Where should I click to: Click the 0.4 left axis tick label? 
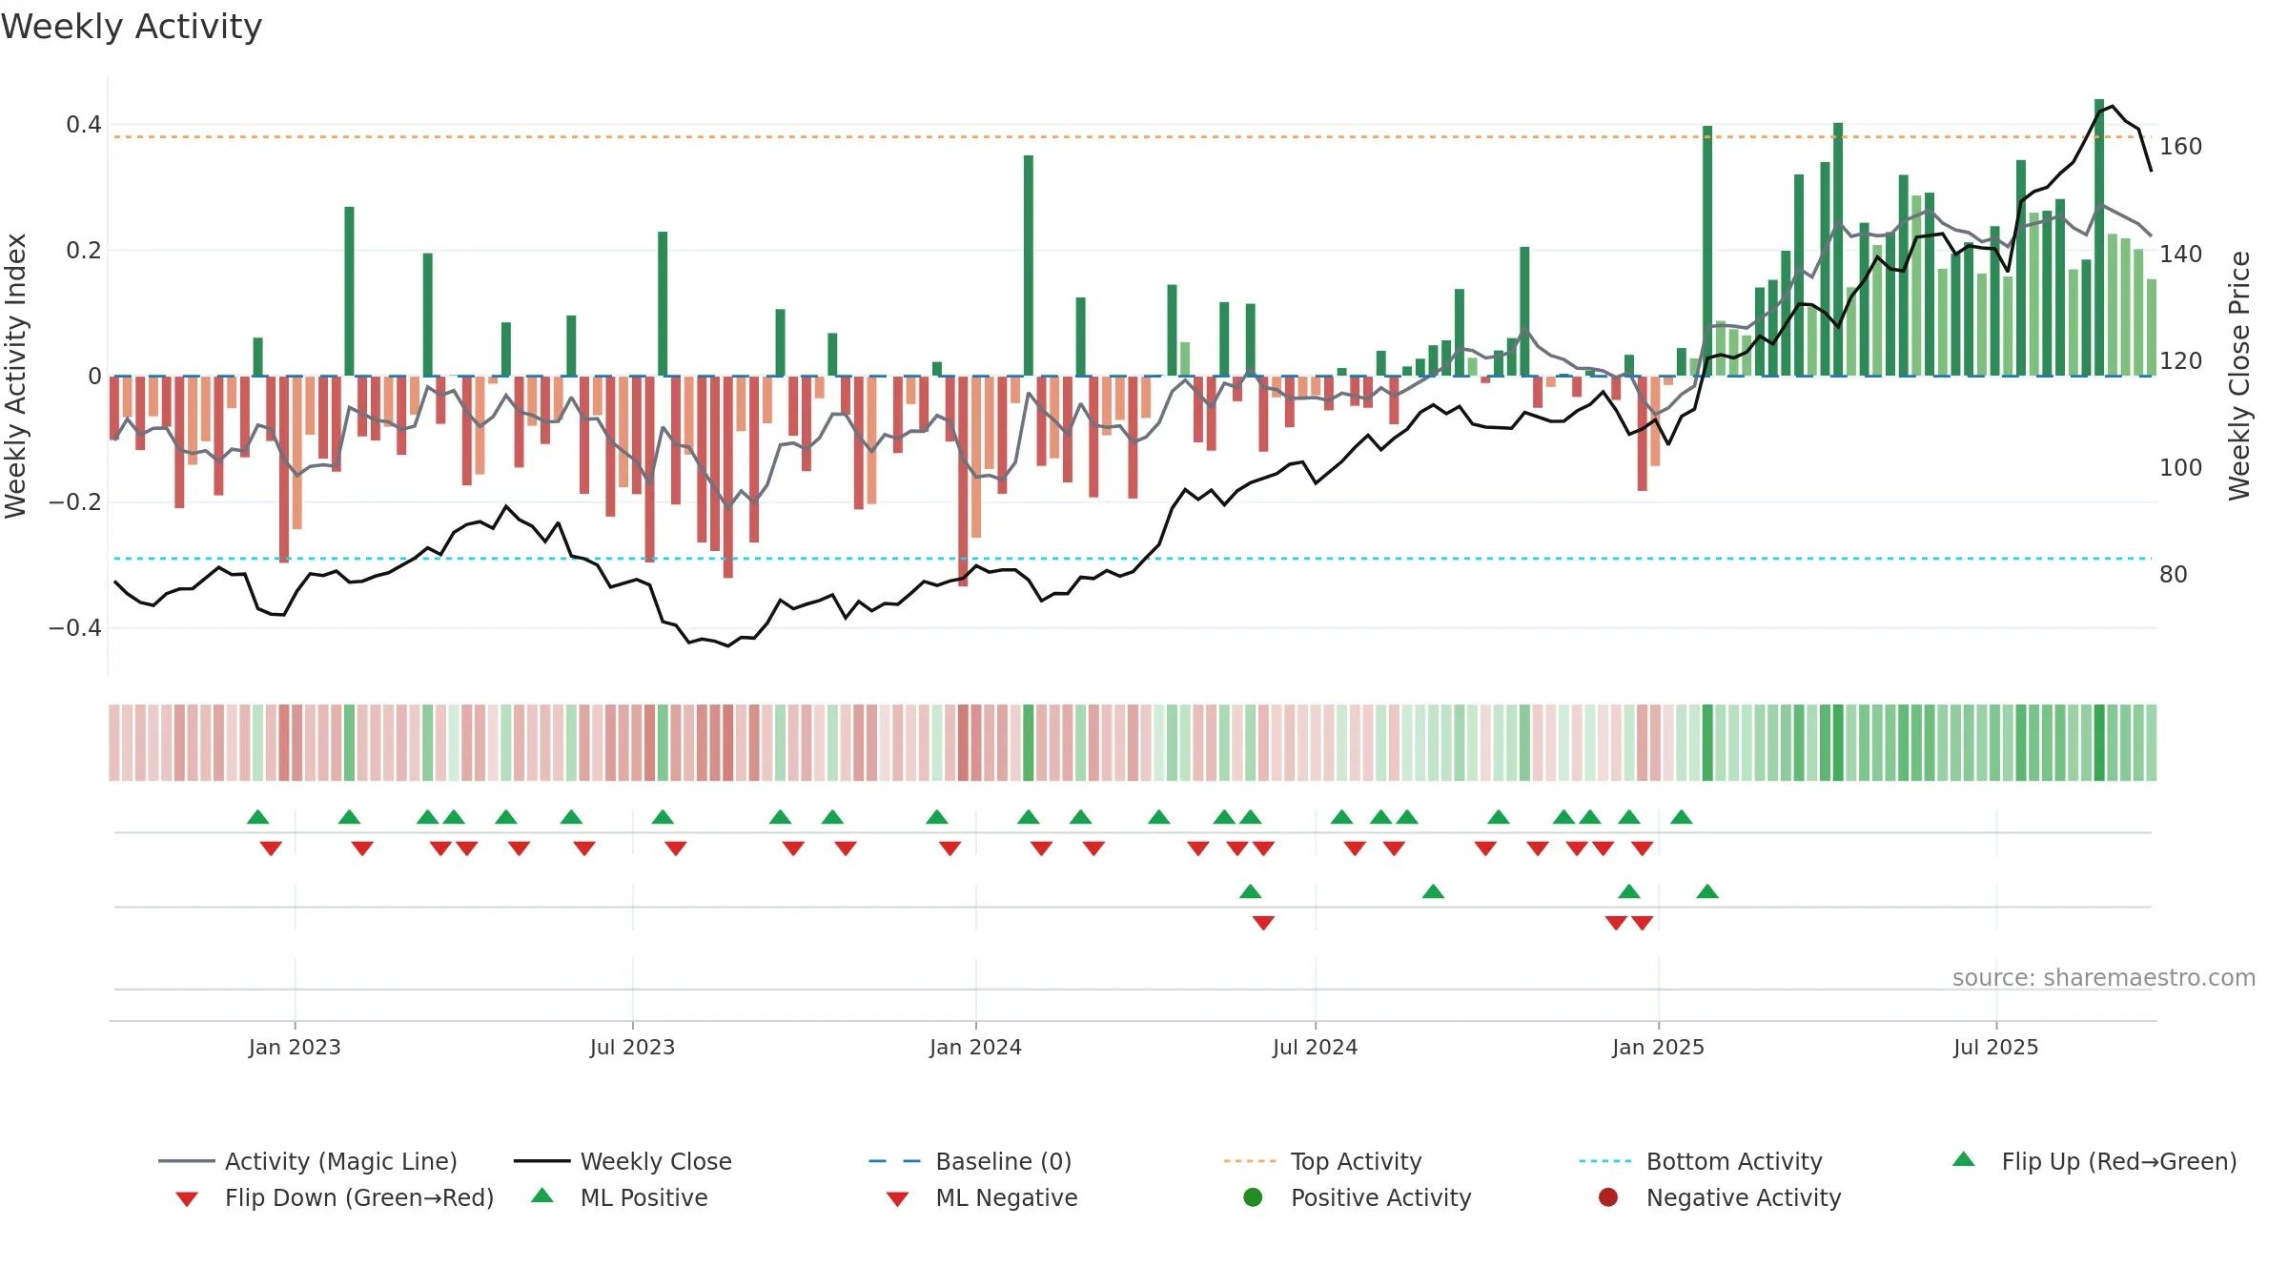tap(84, 125)
